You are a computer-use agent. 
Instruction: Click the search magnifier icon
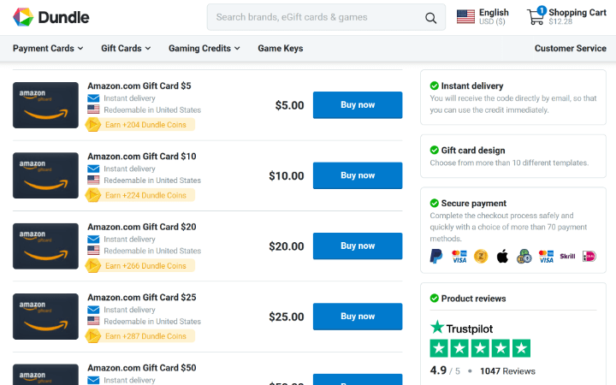[x=430, y=18]
